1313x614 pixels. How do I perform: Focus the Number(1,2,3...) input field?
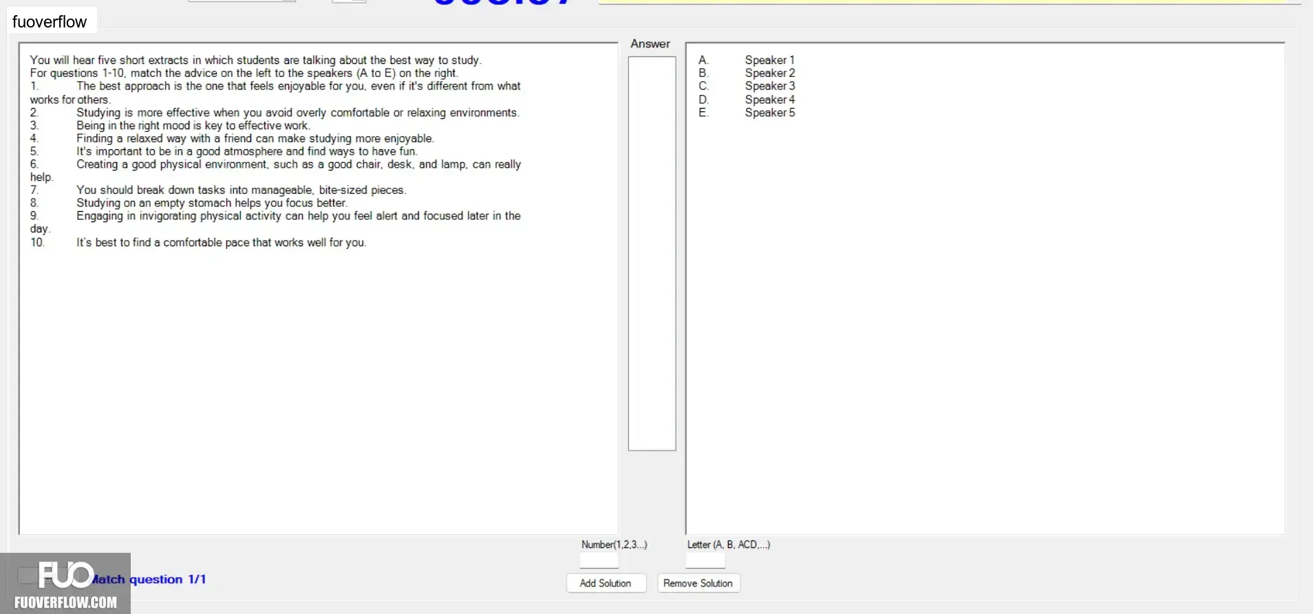click(x=599, y=560)
